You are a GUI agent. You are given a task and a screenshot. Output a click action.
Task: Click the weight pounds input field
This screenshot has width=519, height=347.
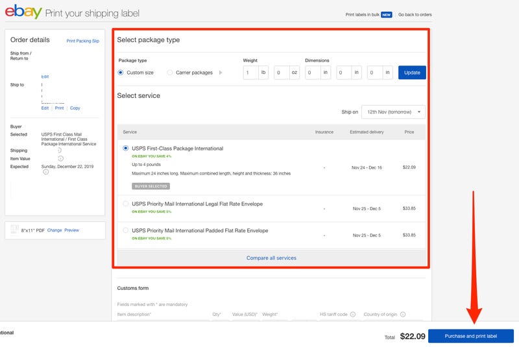(x=250, y=73)
